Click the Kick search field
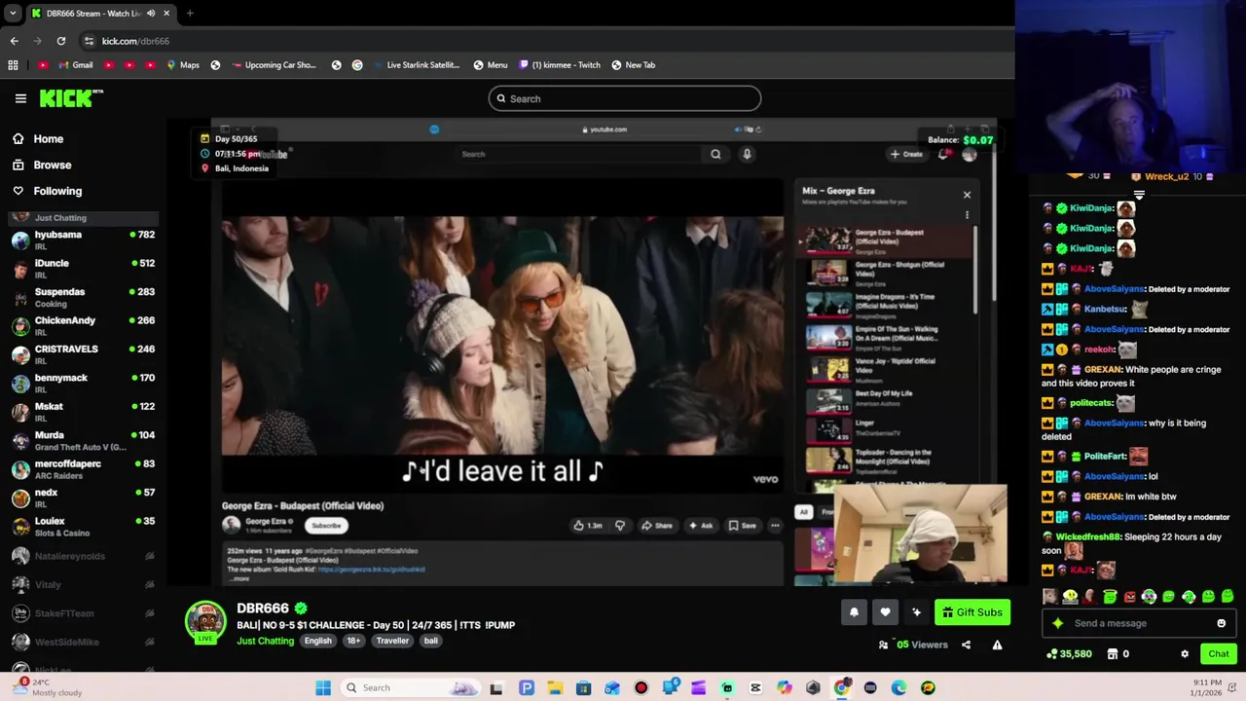Screen dimensions: 1246x701 click(625, 98)
